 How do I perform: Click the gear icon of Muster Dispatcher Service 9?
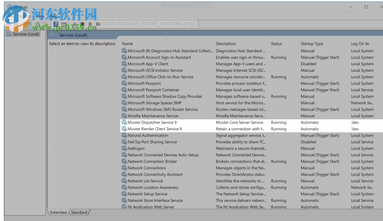124,122
